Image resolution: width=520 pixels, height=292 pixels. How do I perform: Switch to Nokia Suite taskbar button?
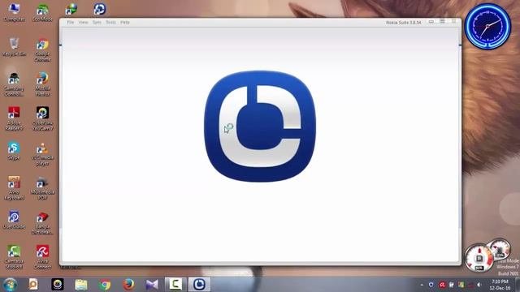(x=199, y=285)
